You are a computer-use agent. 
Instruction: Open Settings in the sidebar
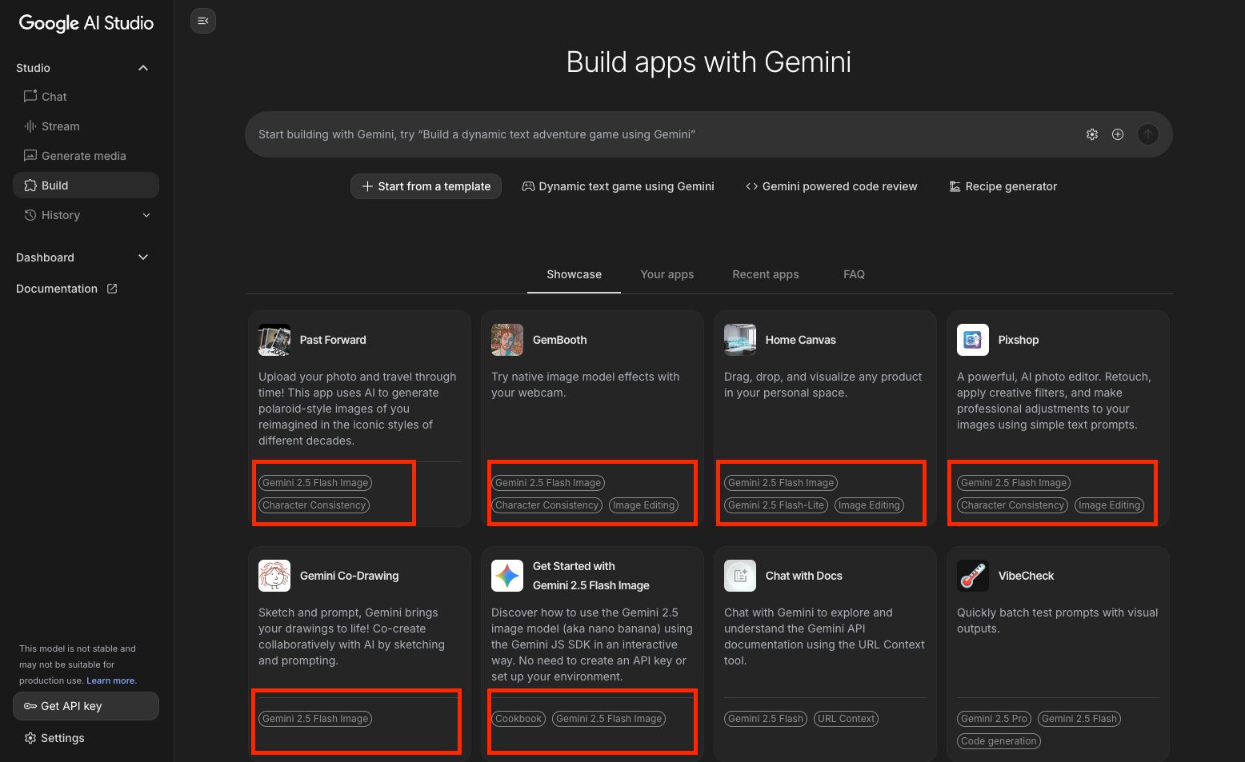pyautogui.click(x=54, y=738)
